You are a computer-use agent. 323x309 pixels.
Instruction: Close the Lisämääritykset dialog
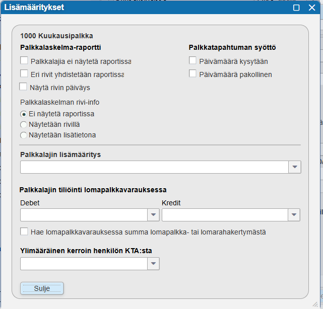[x=312, y=8]
